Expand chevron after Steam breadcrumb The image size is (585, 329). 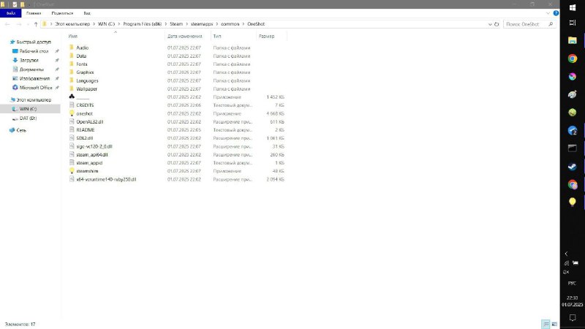(187, 24)
